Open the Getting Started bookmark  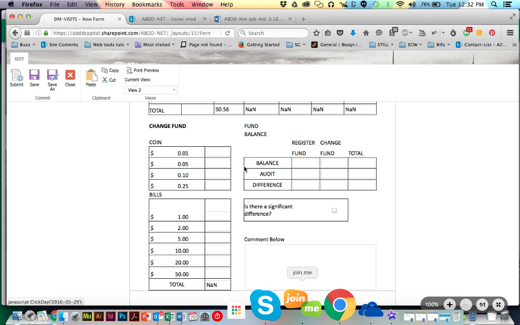pos(259,45)
